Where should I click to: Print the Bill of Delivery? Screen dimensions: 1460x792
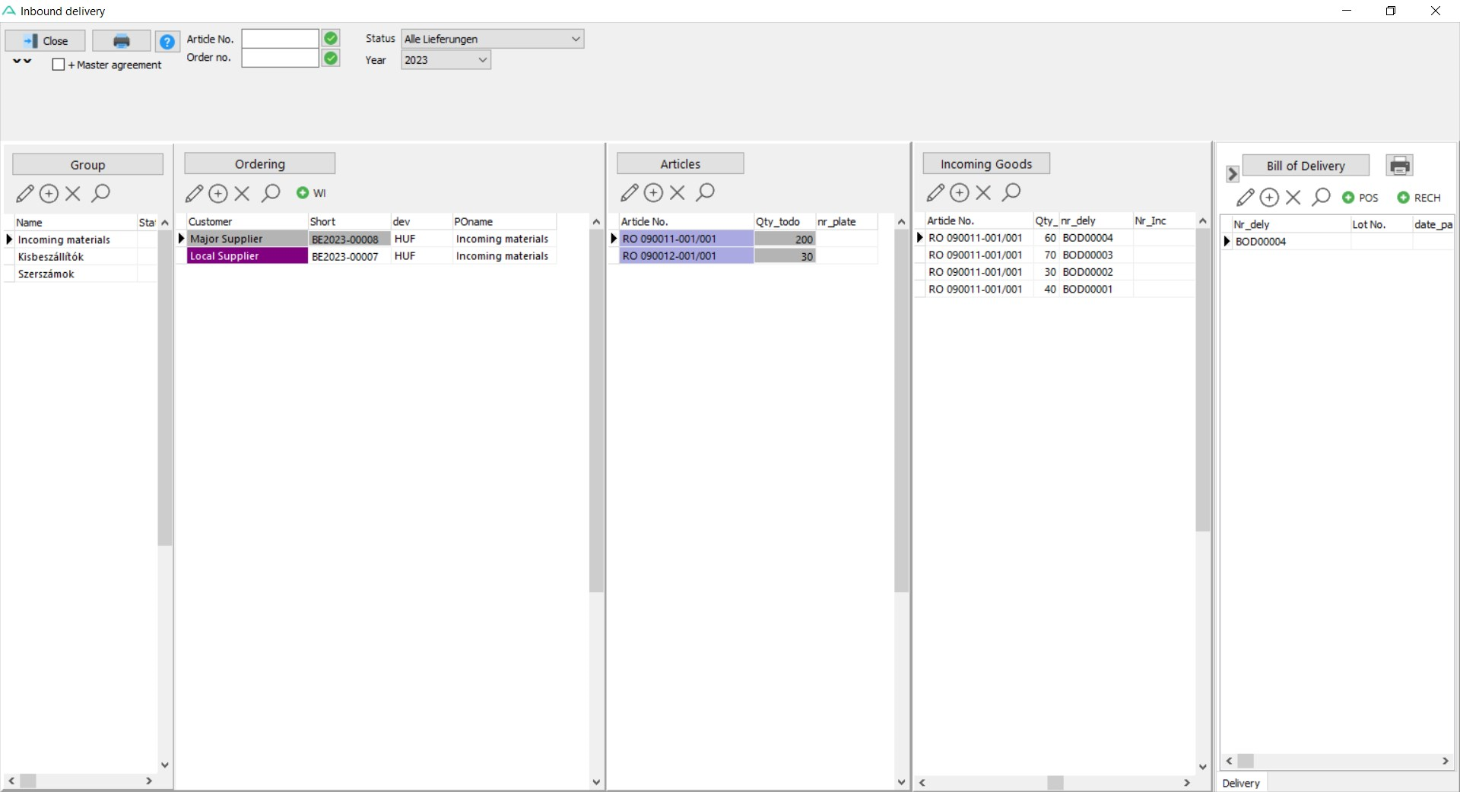(1399, 166)
